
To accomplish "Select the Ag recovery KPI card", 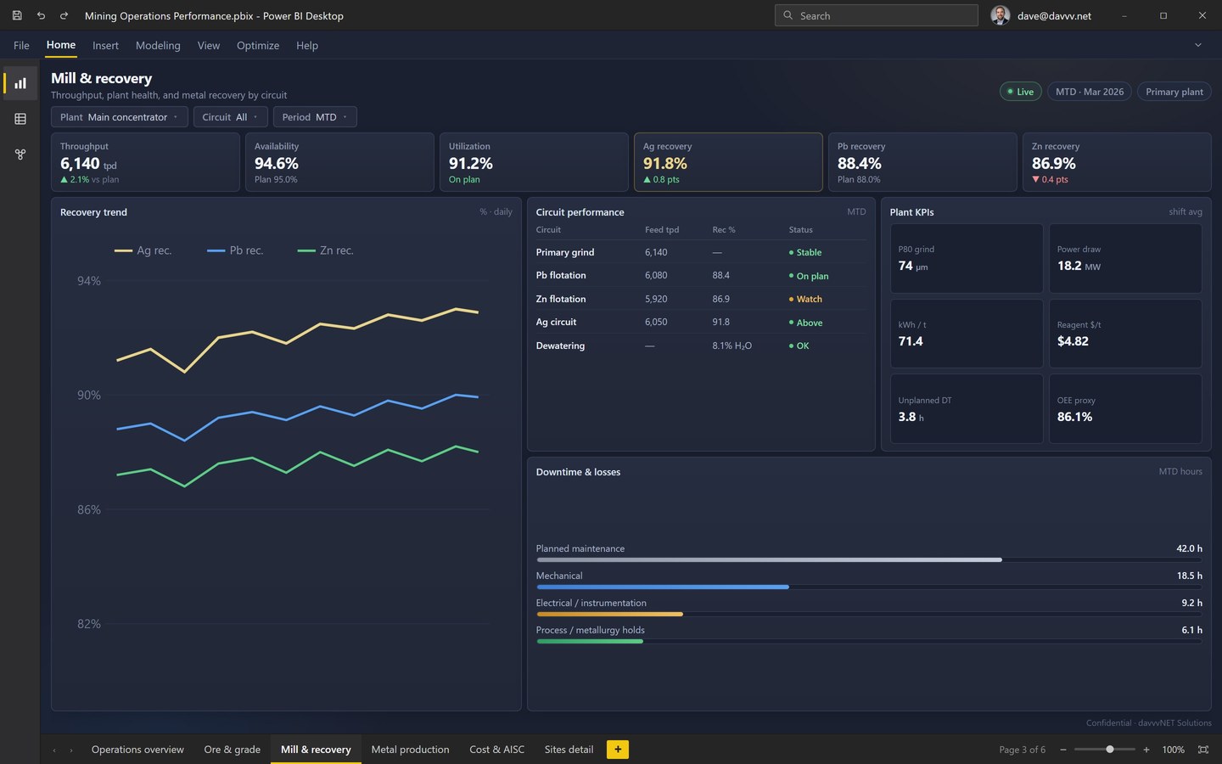I will pyautogui.click(x=728, y=162).
